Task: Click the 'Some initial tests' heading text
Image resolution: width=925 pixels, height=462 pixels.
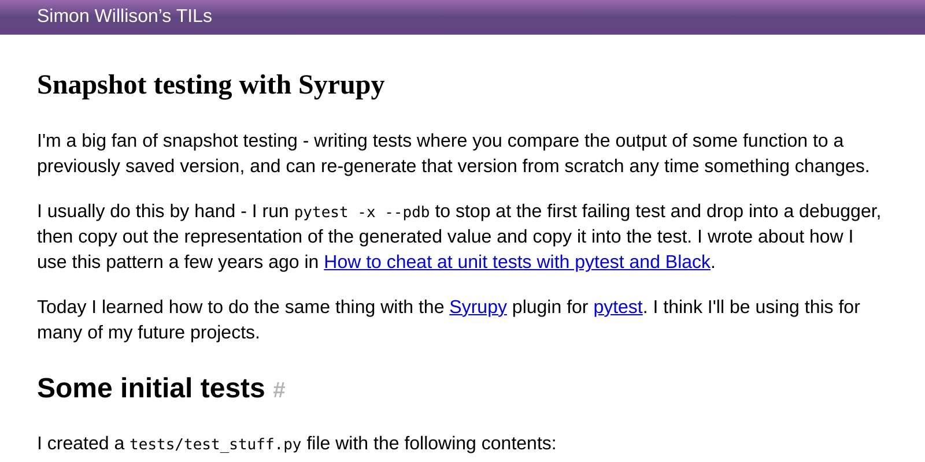Action: coord(151,388)
